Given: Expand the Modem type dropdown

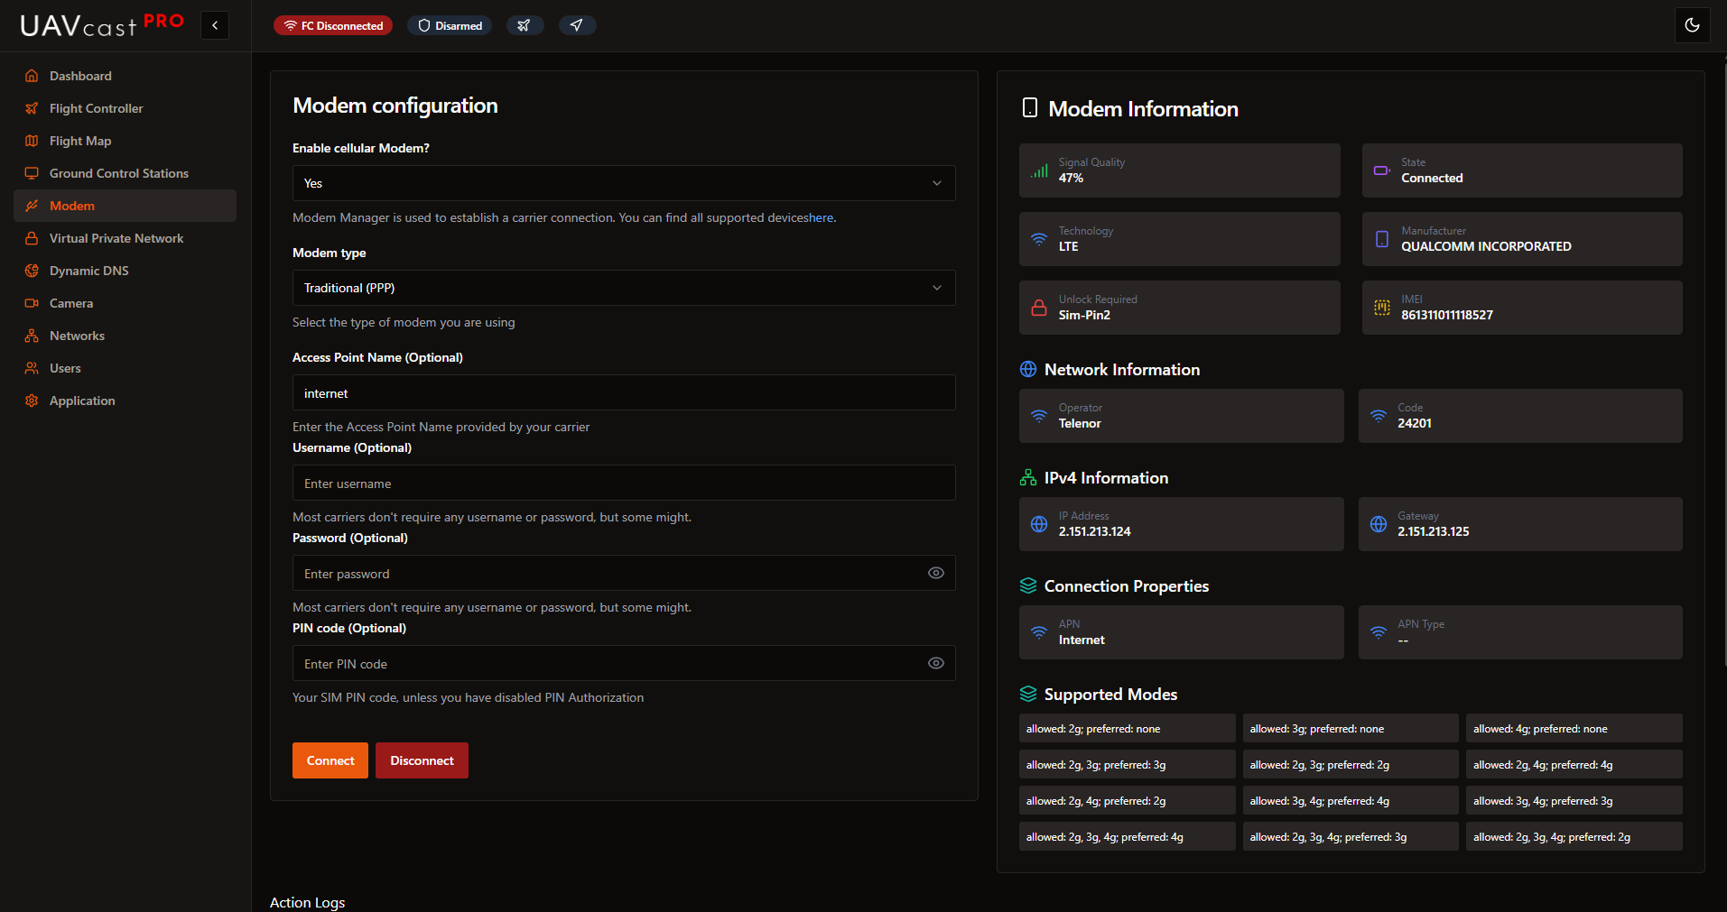Looking at the screenshot, I should coord(623,288).
